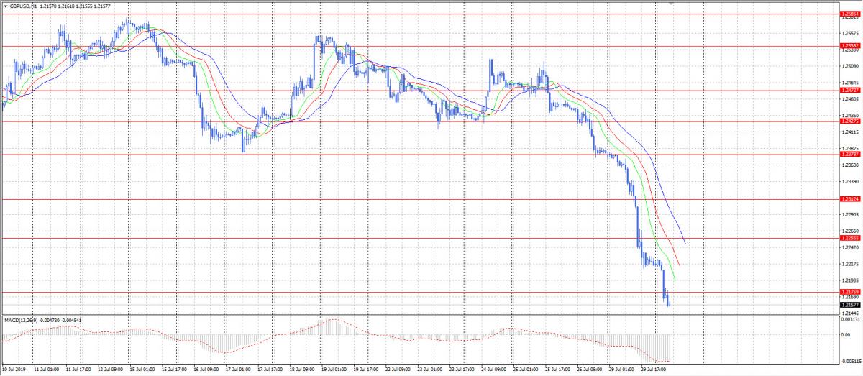Select the red 1.24275 price level tag
This screenshot has height=376, width=863.
pyautogui.click(x=849, y=121)
